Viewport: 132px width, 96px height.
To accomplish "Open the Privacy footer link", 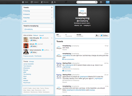I will click(x=47, y=88).
